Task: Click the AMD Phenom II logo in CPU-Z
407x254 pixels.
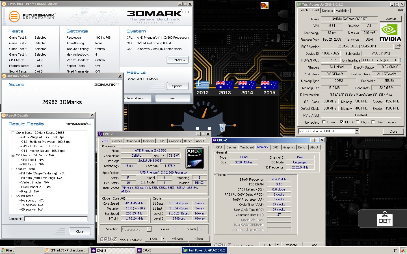Action: coord(194,159)
